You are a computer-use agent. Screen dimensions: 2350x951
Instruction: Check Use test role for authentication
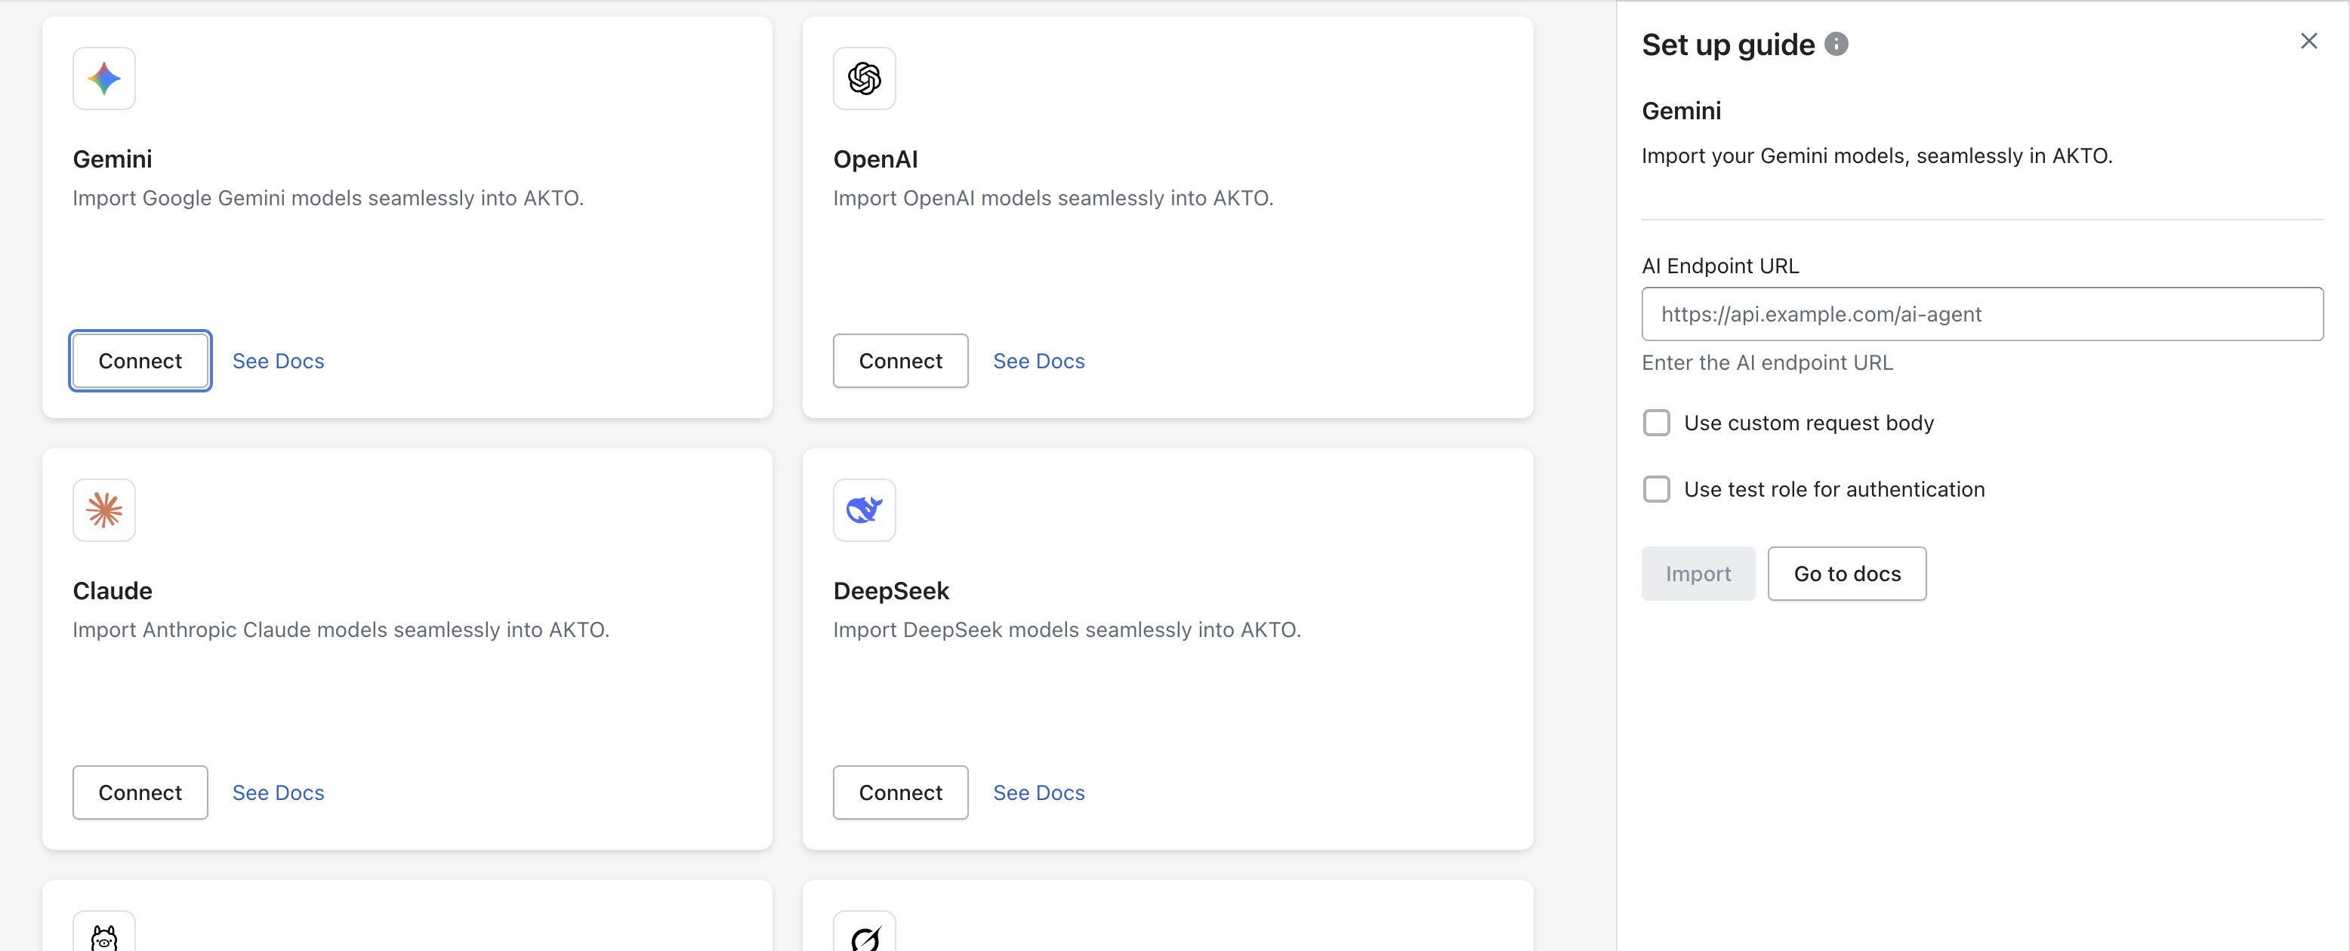click(x=1657, y=490)
